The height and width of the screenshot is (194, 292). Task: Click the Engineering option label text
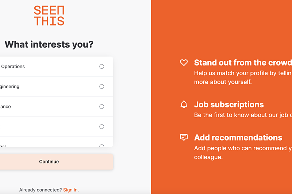(9, 87)
